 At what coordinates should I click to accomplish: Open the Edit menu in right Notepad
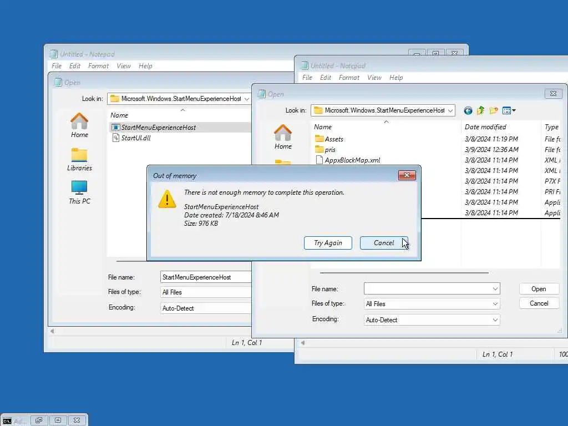click(x=325, y=78)
